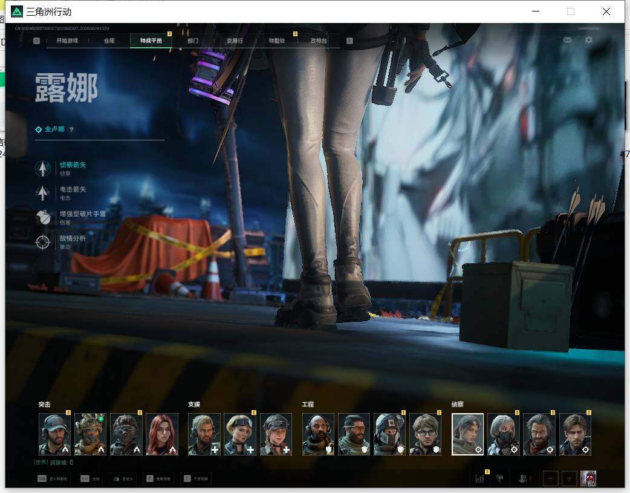Viewport: 630px width, 493px height.
Task: Open the statistics bar chart icon
Action: [x=479, y=478]
